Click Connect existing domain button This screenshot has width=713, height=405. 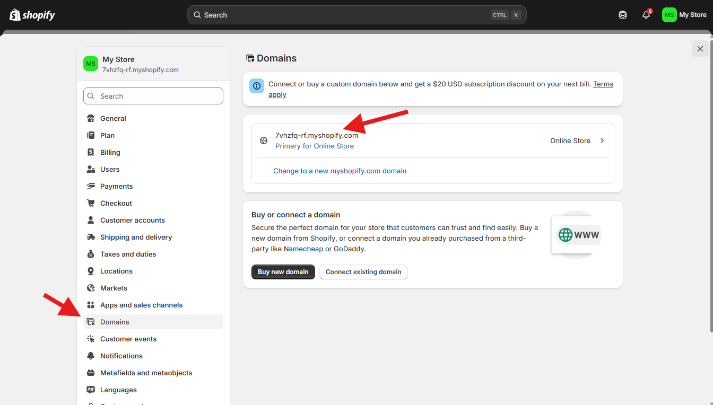pyautogui.click(x=363, y=272)
